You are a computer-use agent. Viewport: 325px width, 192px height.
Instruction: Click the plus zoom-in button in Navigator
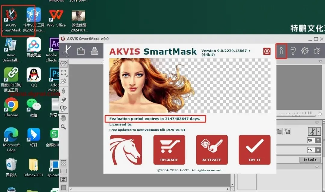pyautogui.click(x=320, y=114)
